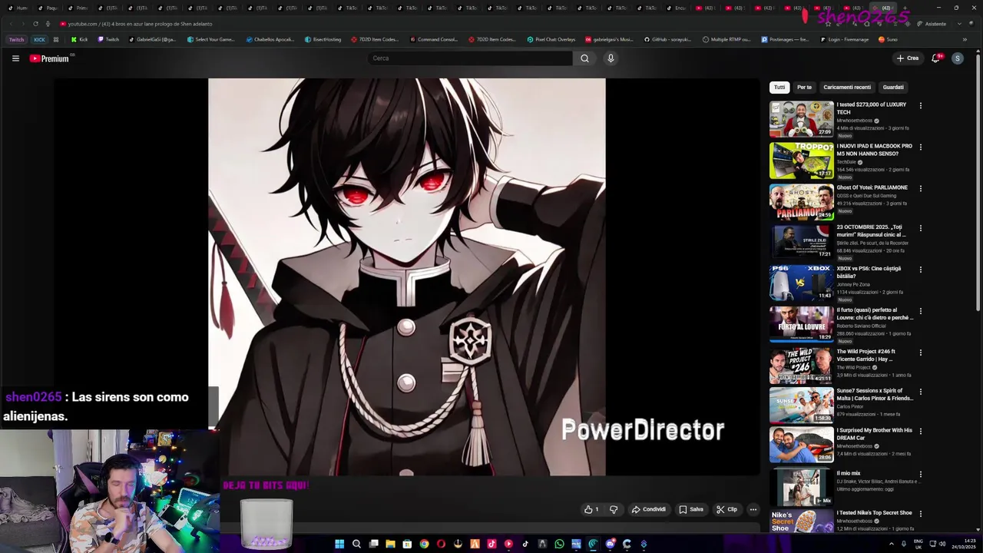Open more actions below the video

(753, 509)
